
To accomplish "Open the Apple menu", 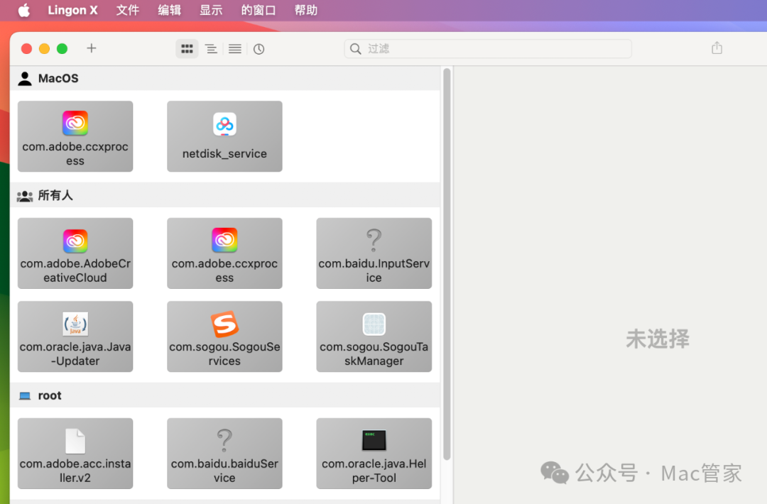I will (x=23, y=10).
